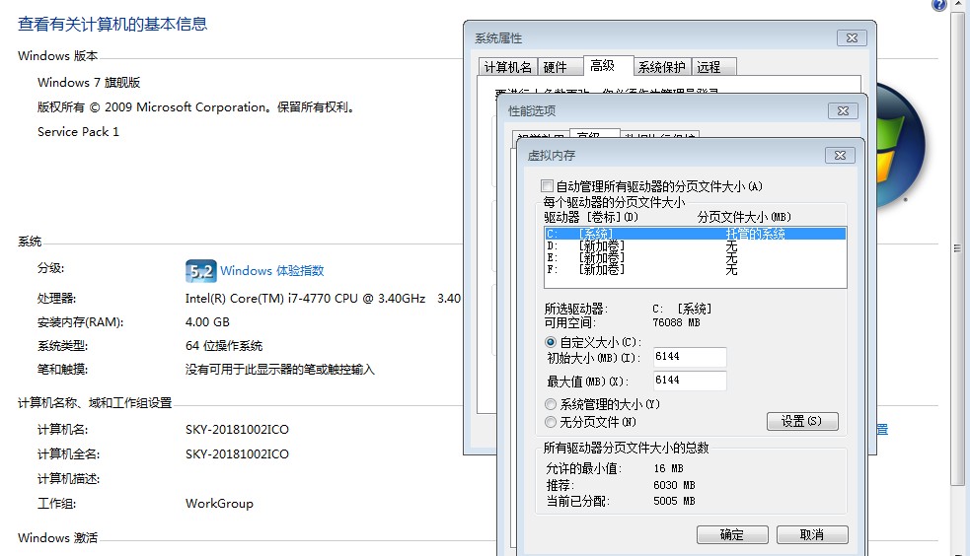Cancel with the 取消 button
This screenshot has width=970, height=556.
pos(812,534)
